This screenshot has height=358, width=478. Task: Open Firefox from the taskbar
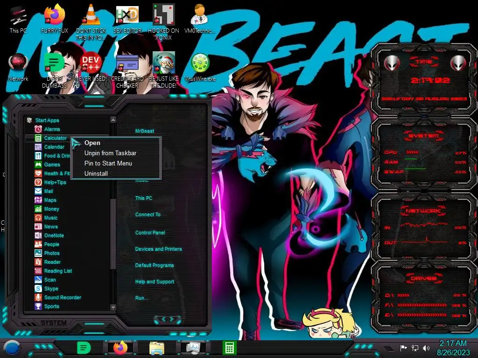click(x=120, y=348)
